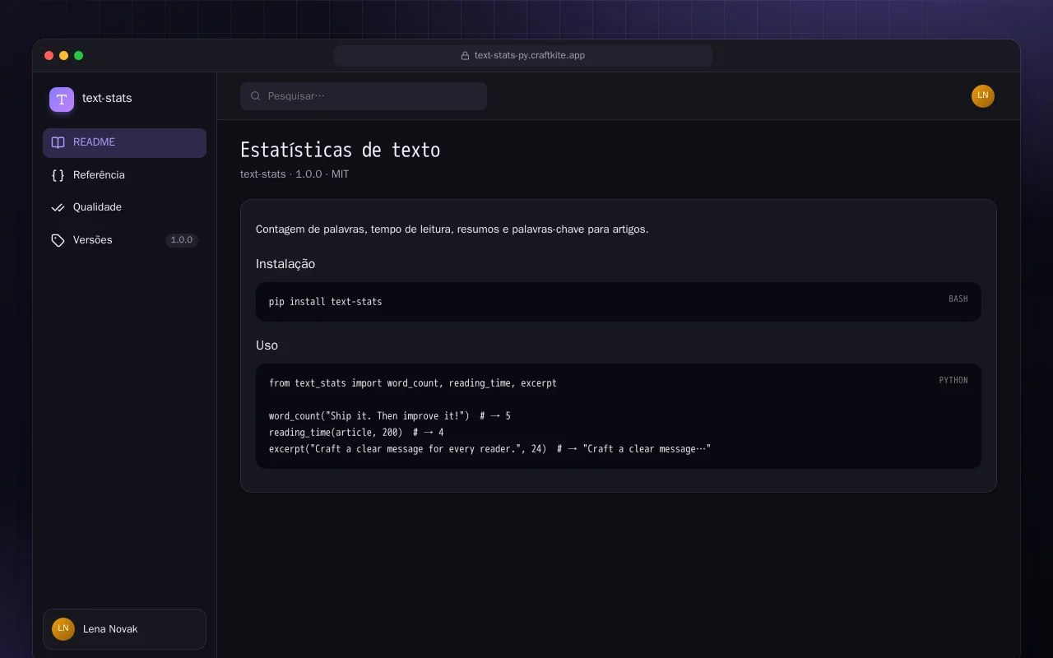Screen dimensions: 1053x658
Task: Click the reading_time(article, 200) code line
Action: (356, 433)
